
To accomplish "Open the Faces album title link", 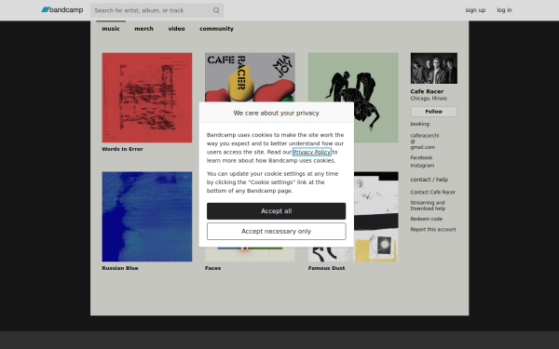I will pos(212,268).
